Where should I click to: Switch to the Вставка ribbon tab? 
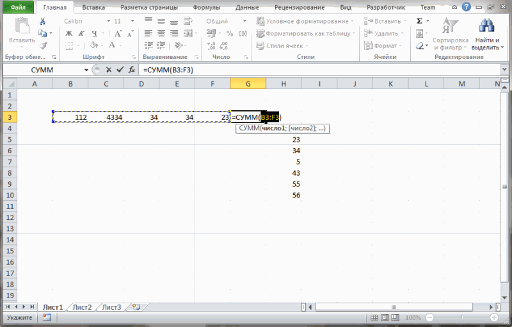click(93, 7)
